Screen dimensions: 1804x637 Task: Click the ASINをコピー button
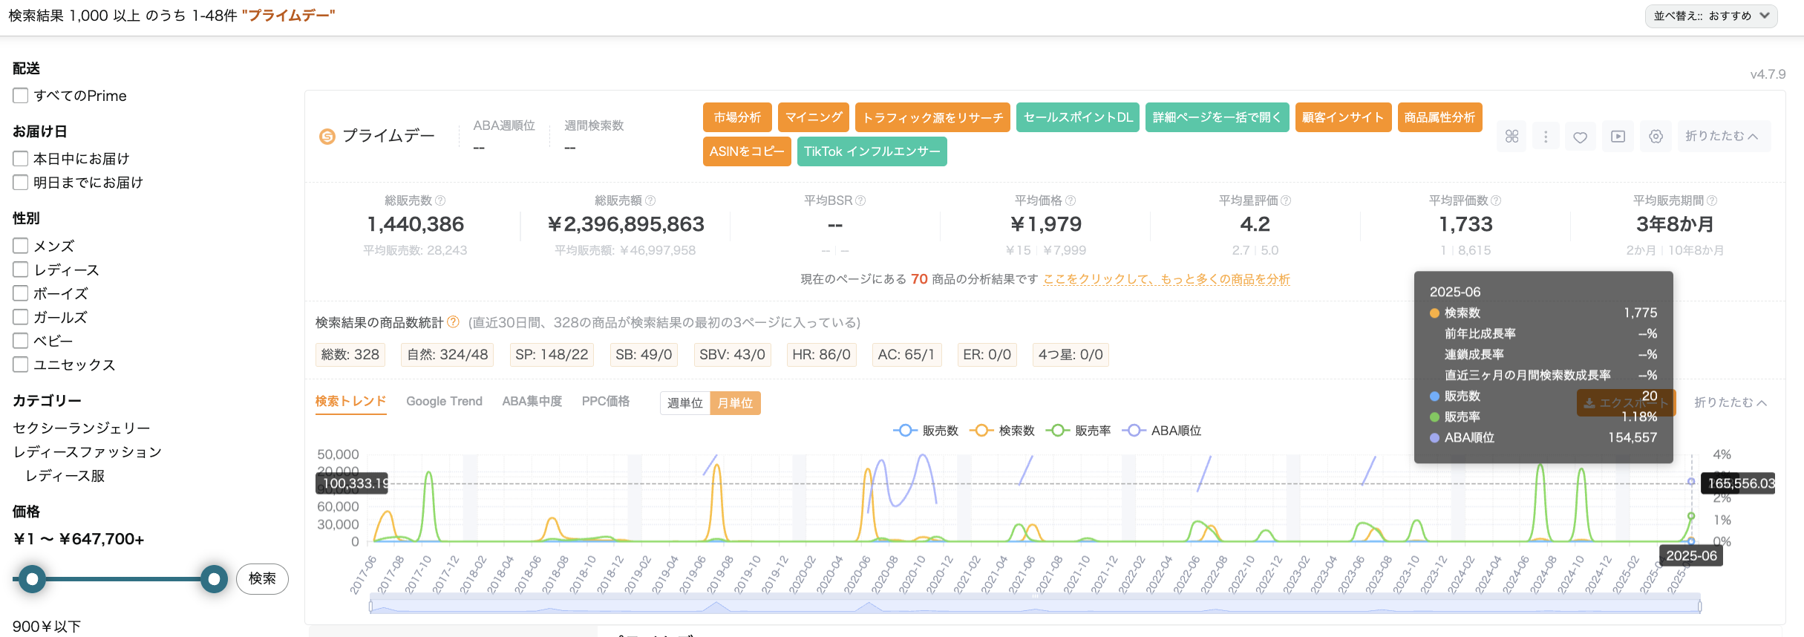(747, 151)
